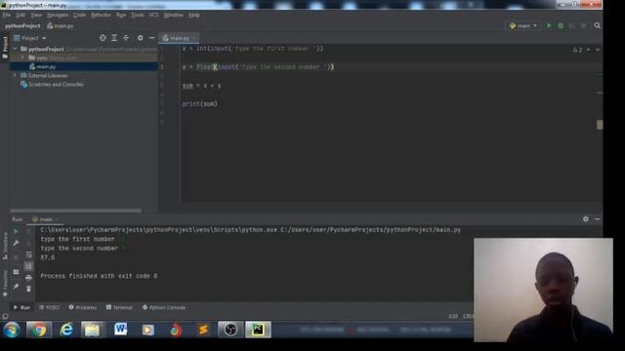625x351 pixels.
Task: Click the cursor position 3:10 in status bar
Action: tap(453, 316)
